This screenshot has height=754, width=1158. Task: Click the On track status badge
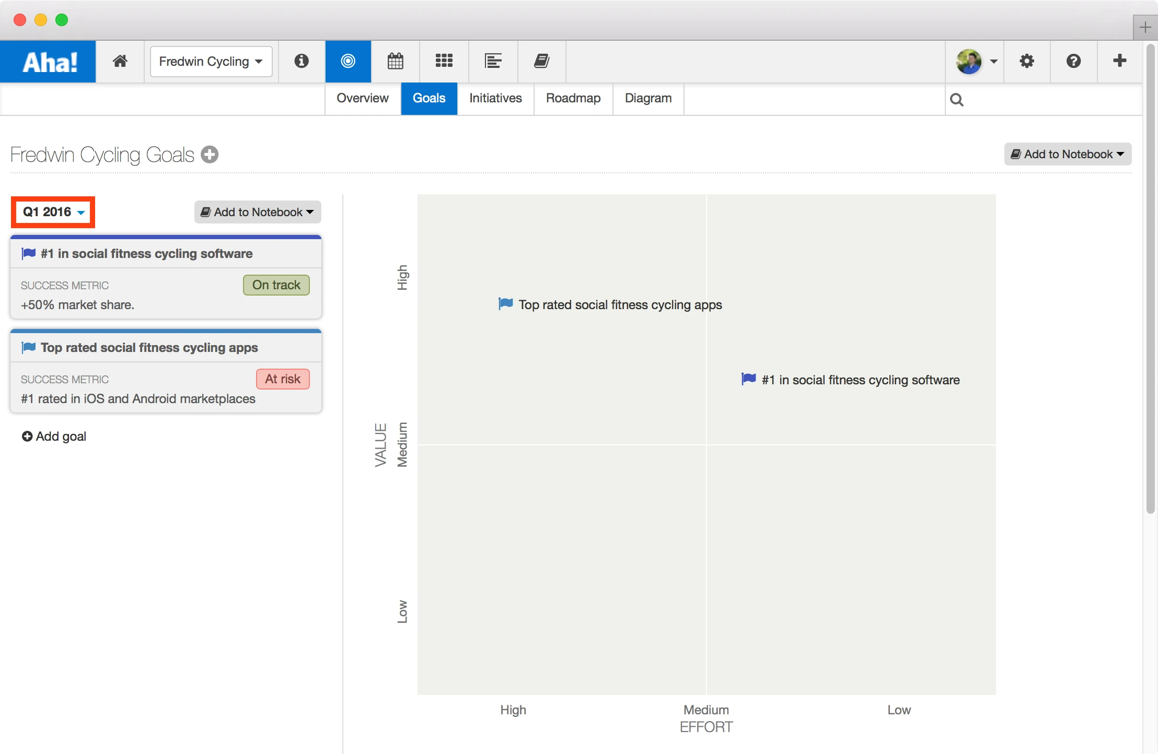(x=276, y=285)
